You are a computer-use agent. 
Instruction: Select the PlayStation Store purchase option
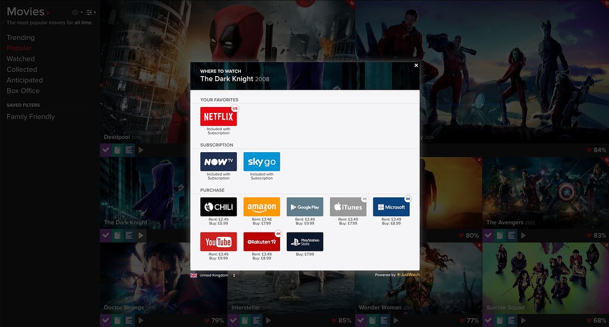tap(305, 241)
